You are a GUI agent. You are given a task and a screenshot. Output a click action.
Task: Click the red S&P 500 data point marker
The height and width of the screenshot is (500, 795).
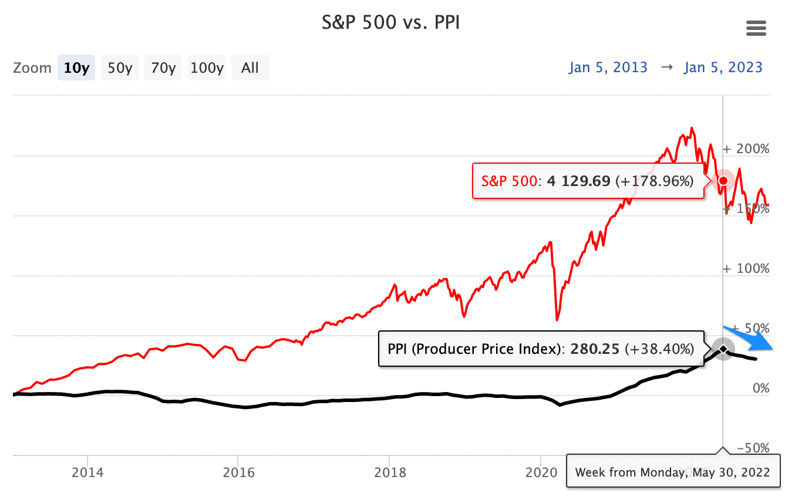(x=723, y=180)
